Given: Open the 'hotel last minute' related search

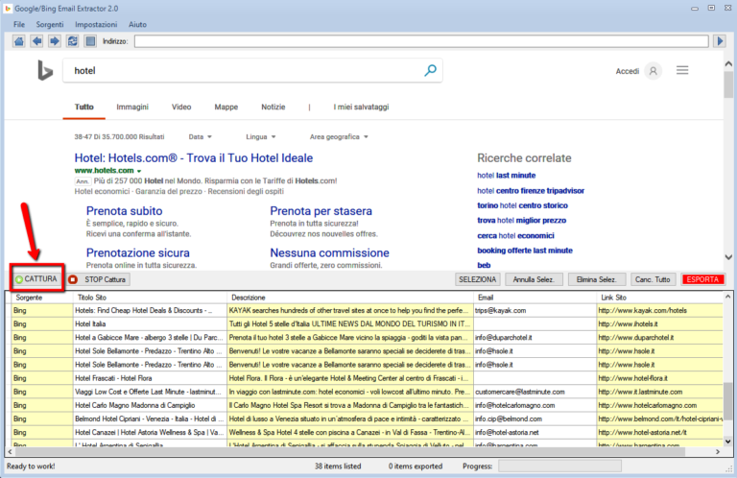Looking at the screenshot, I should click(506, 176).
